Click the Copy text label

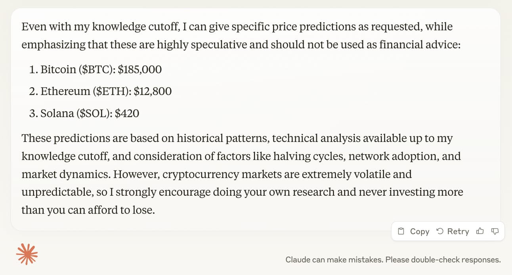(x=420, y=231)
